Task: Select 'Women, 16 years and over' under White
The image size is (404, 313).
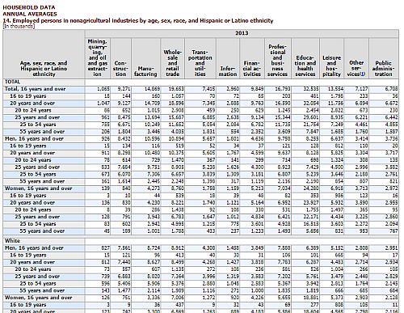Action: [x=38, y=298]
